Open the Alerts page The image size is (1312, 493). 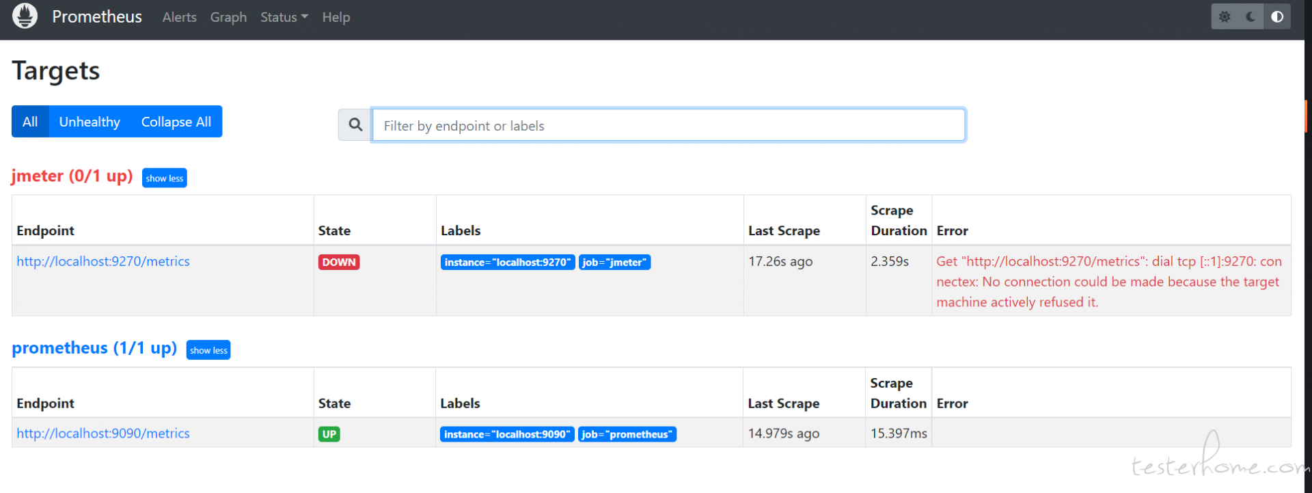(x=180, y=17)
